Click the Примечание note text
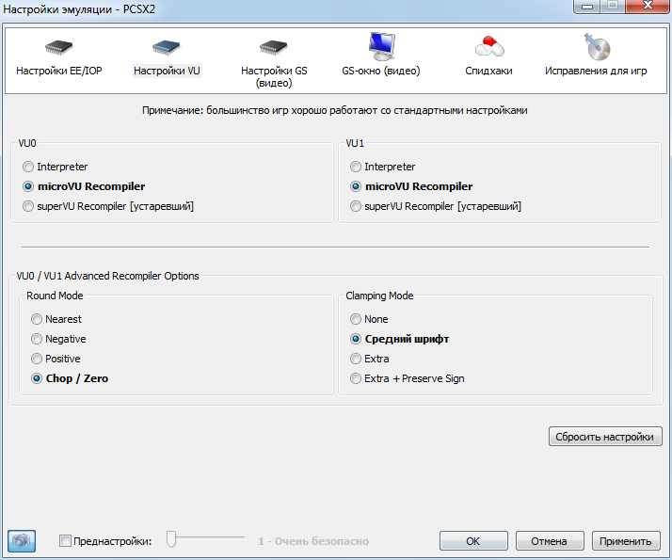The width and height of the screenshot is (672, 560). [x=335, y=110]
